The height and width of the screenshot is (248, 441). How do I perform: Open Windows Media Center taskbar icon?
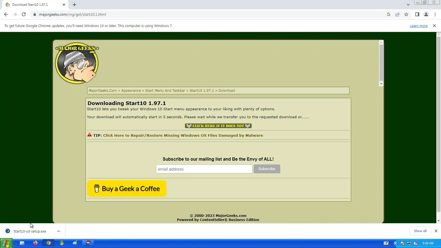pyautogui.click(x=62, y=243)
